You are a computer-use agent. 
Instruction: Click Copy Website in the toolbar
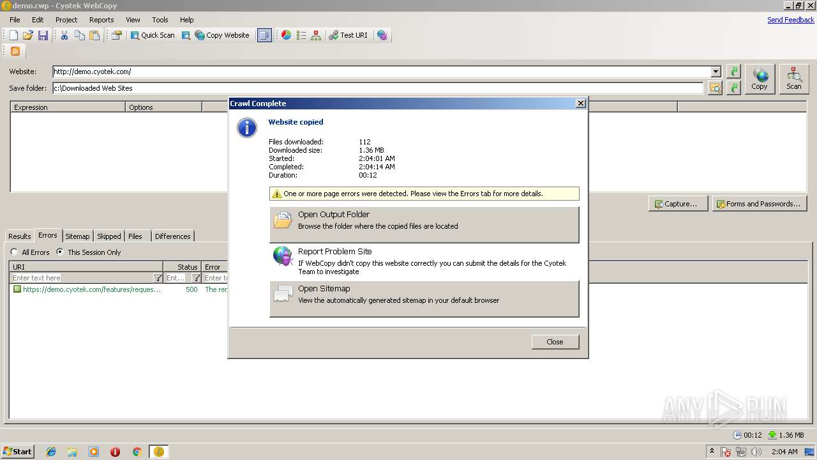tap(222, 35)
